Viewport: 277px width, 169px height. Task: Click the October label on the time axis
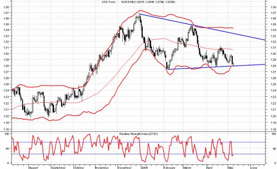click(79, 168)
